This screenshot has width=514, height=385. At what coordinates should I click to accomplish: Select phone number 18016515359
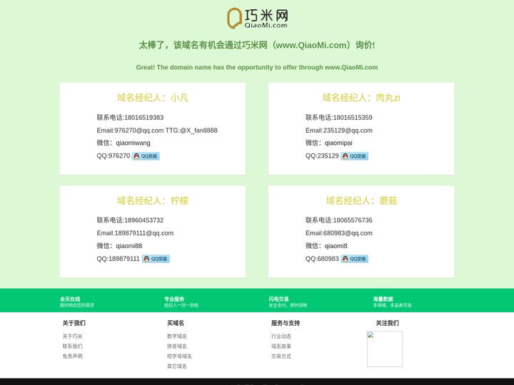tap(353, 118)
